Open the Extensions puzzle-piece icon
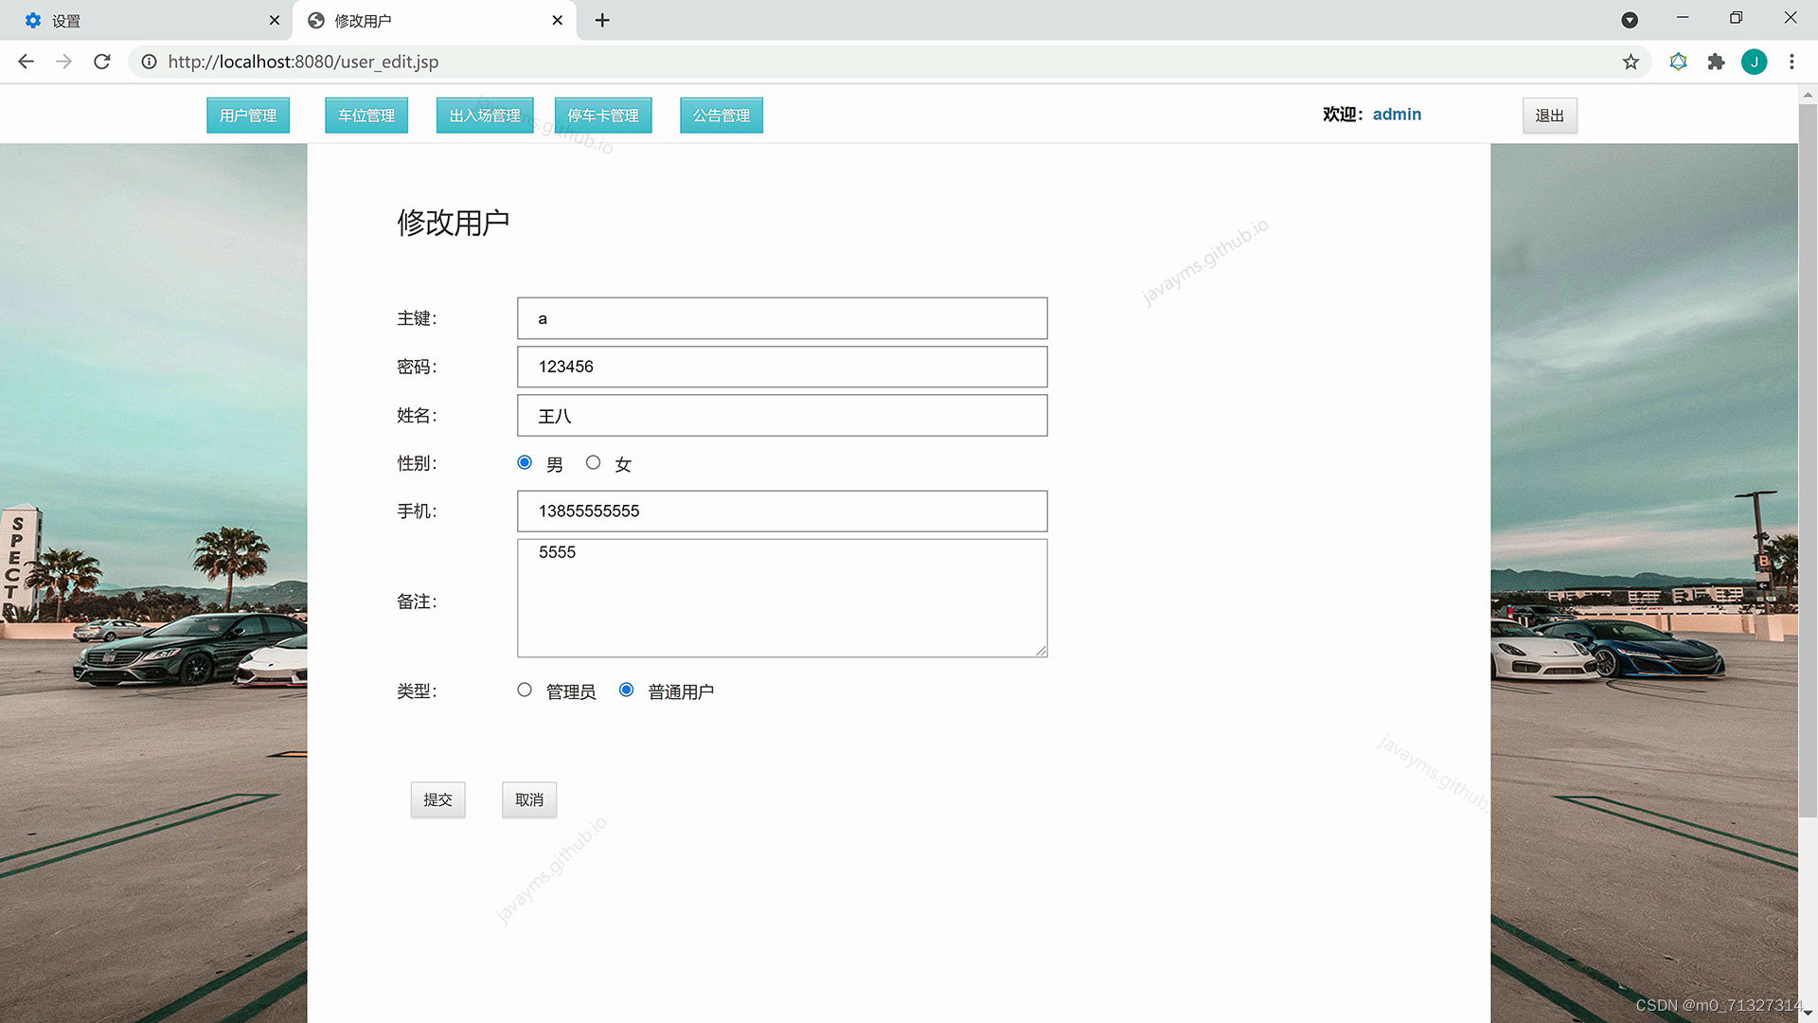This screenshot has width=1818, height=1023. coord(1716,62)
